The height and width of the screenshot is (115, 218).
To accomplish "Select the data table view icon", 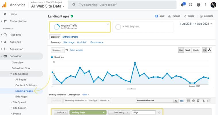I will [188, 101].
